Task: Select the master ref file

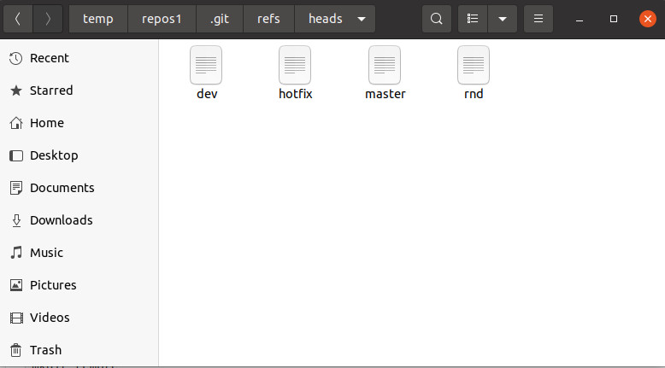Action: [x=385, y=66]
